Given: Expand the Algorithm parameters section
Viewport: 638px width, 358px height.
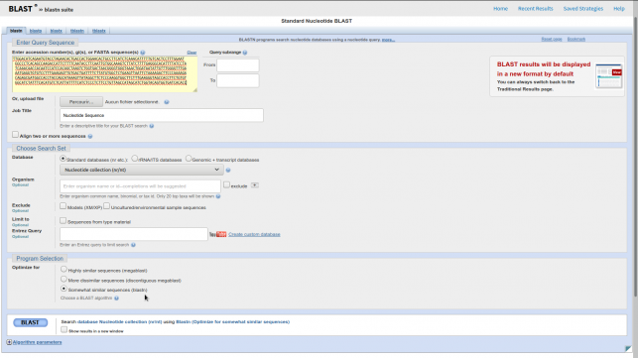Looking at the screenshot, I should coord(37,342).
